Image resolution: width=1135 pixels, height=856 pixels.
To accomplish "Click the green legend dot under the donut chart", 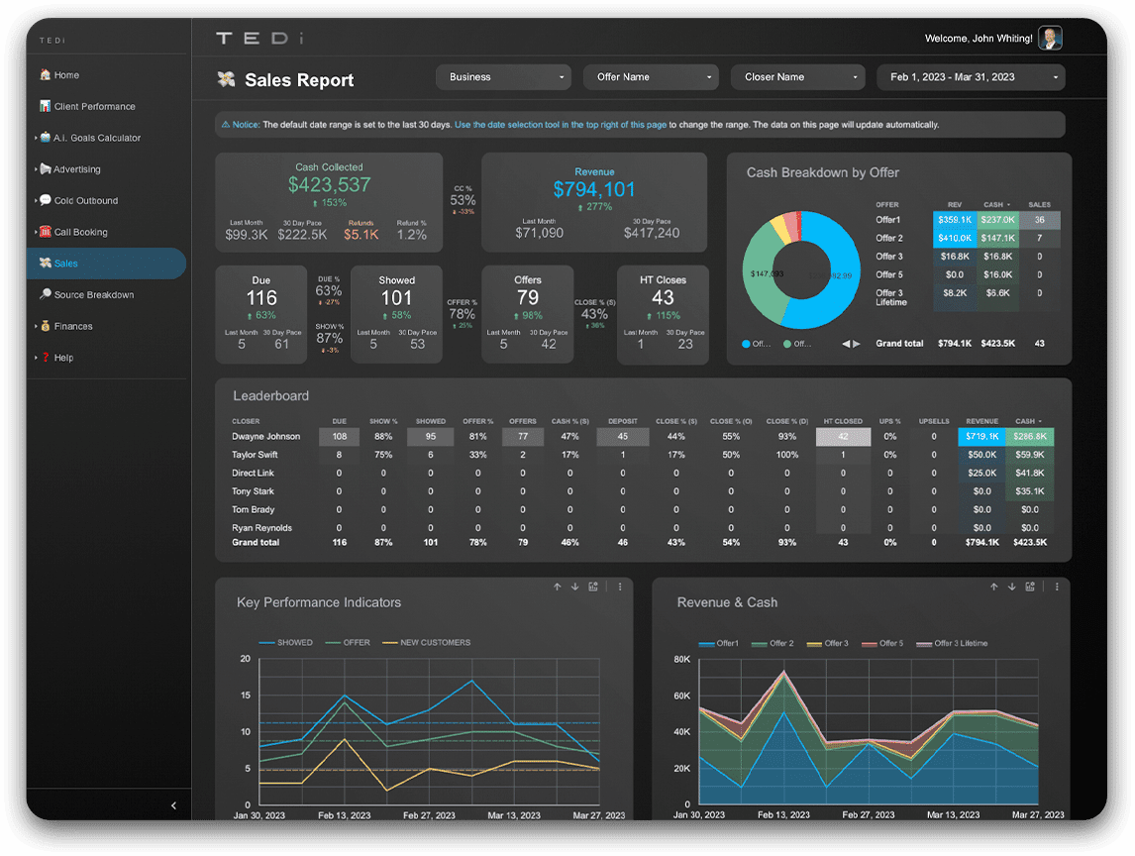I will point(786,344).
